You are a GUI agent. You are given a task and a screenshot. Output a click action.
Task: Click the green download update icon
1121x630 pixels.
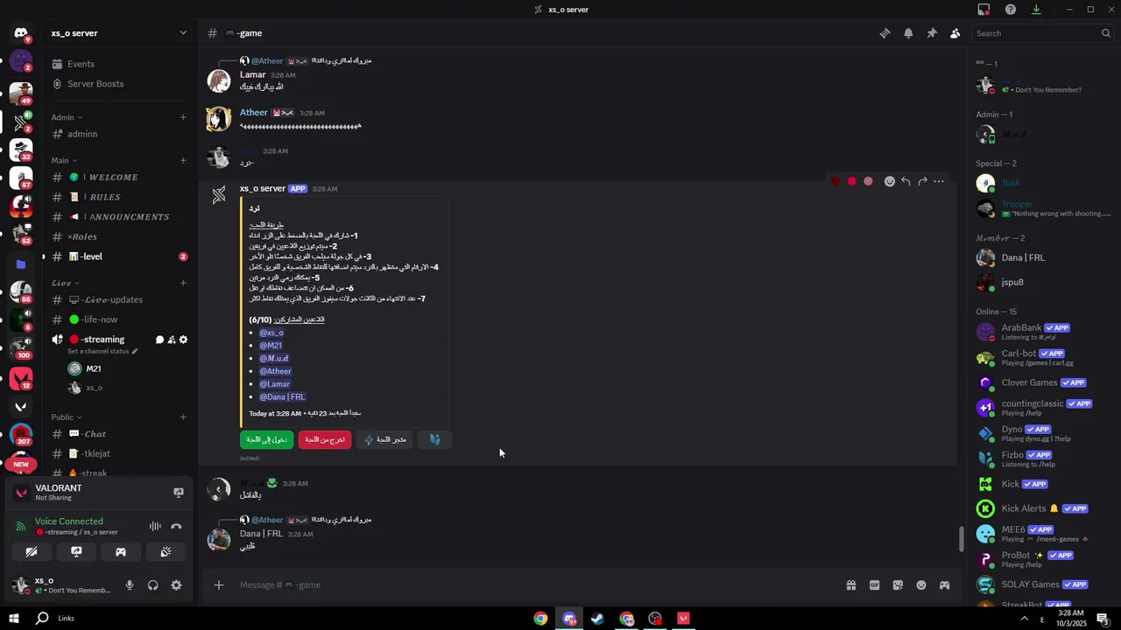point(1036,10)
